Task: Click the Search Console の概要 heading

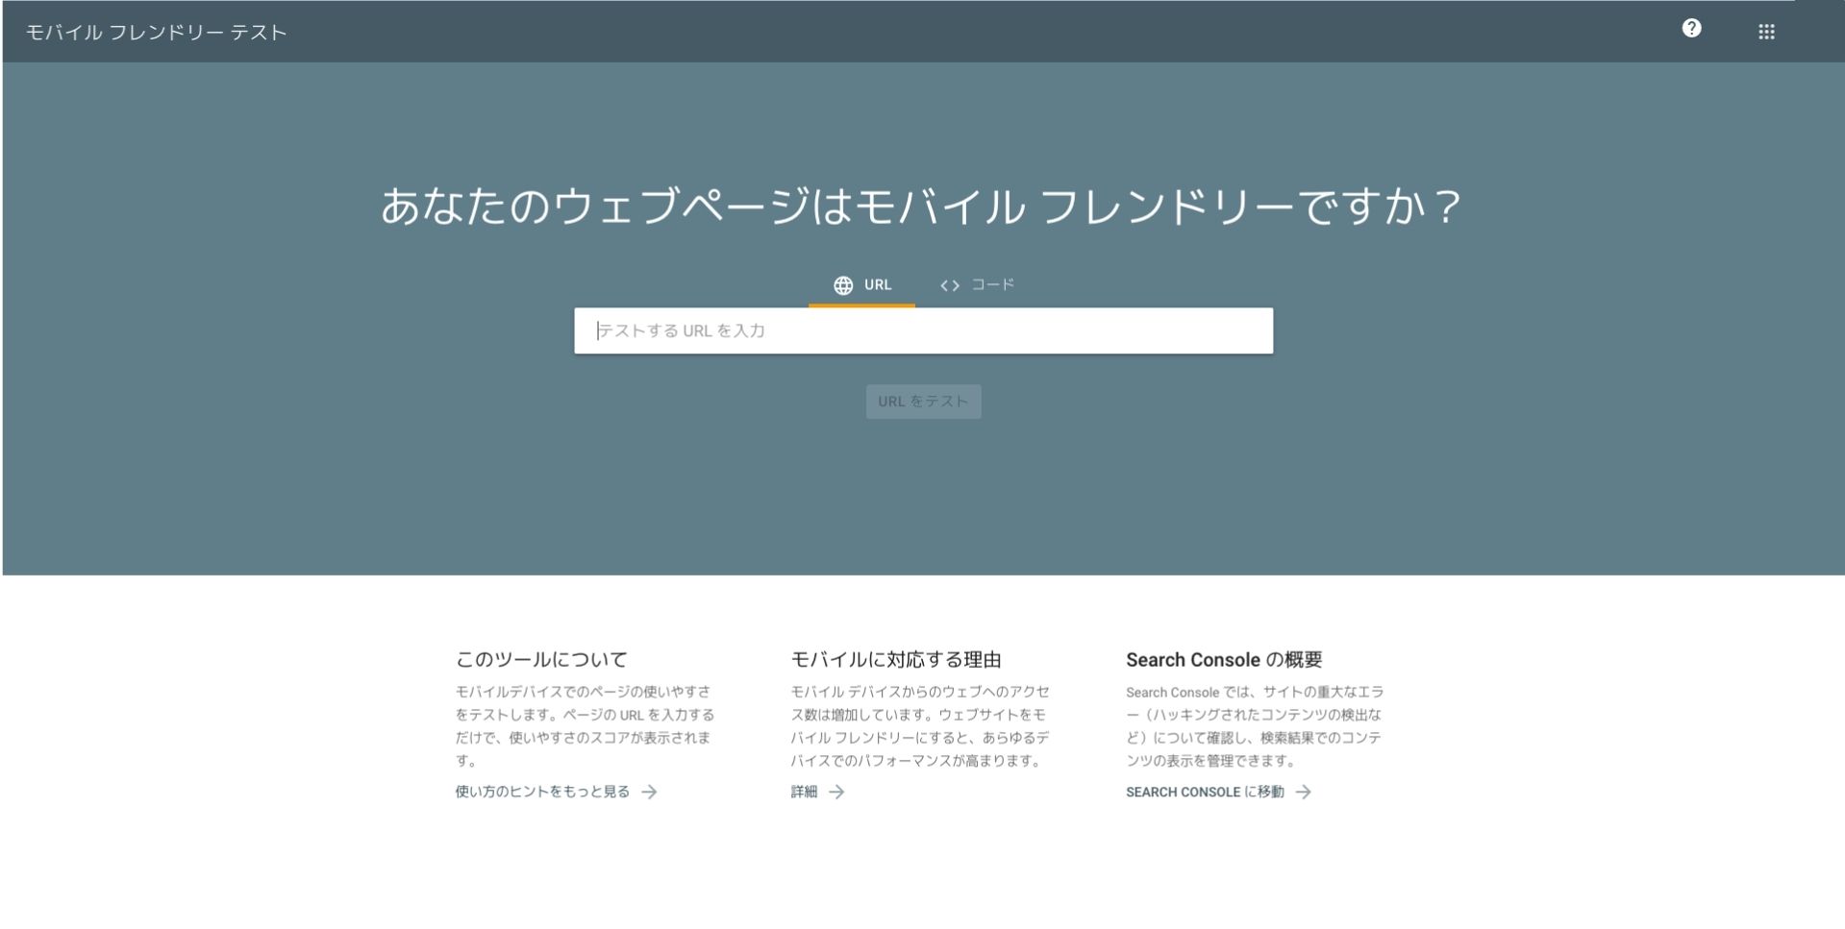Action: [x=1224, y=659]
